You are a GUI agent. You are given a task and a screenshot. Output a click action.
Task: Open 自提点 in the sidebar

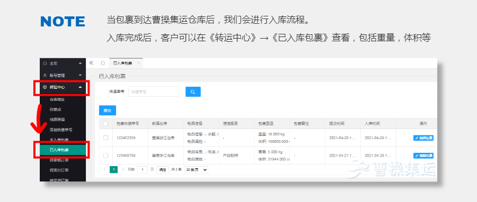point(55,109)
